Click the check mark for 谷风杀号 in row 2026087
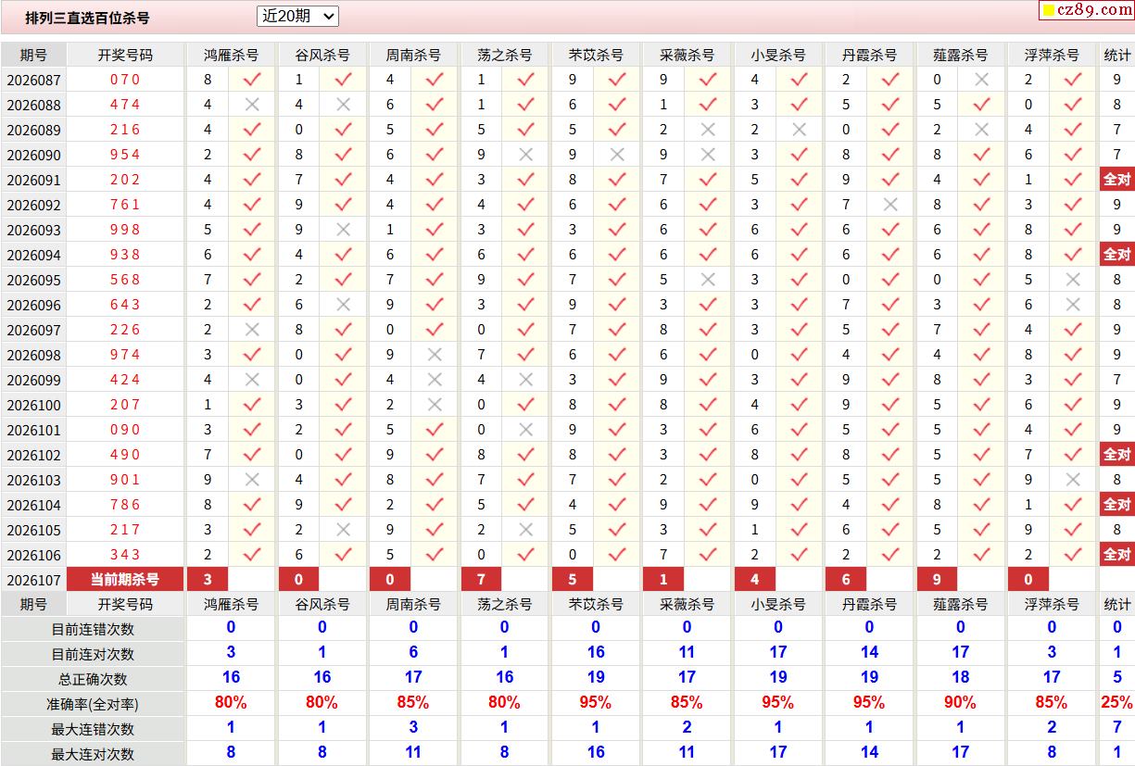The width and height of the screenshot is (1135, 766). tap(343, 80)
